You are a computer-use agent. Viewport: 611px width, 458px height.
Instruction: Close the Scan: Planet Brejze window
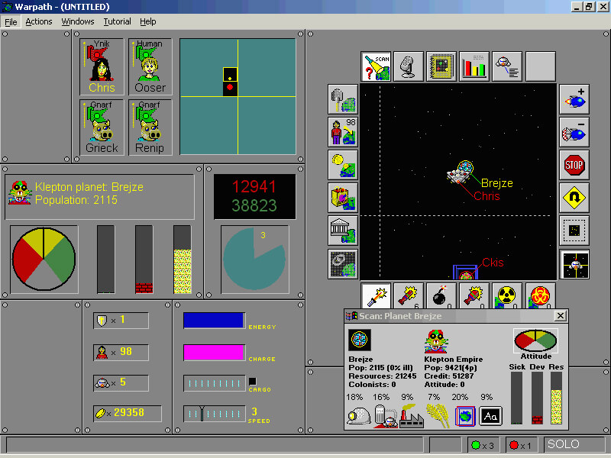pos(560,316)
